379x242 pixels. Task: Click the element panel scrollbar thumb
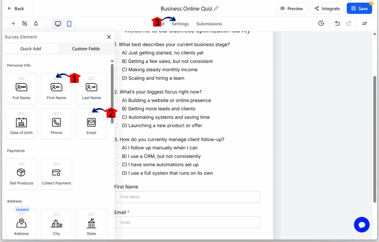coord(112,93)
